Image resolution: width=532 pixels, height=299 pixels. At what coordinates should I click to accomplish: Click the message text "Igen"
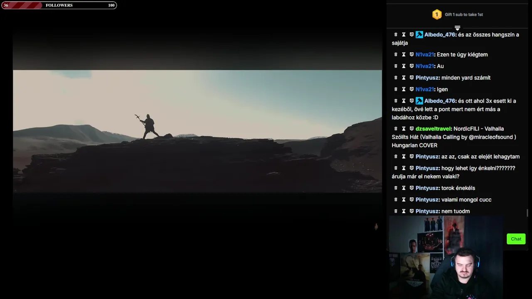[x=442, y=89]
